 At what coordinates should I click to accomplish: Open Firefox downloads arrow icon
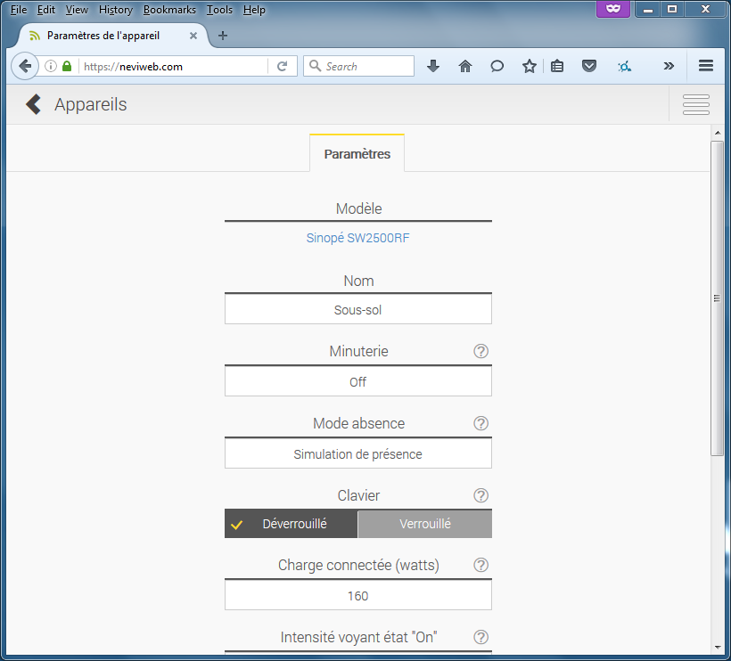pos(433,66)
